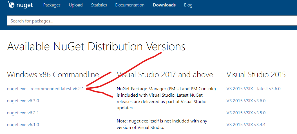The height and width of the screenshot is (134, 297).
Task: Focus the Search for packages field
Action: pos(152,21)
